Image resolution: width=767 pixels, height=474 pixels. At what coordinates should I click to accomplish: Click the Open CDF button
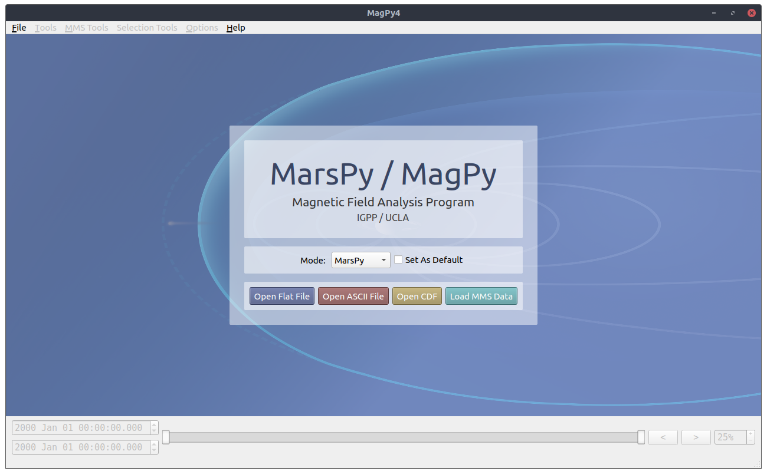(x=417, y=296)
